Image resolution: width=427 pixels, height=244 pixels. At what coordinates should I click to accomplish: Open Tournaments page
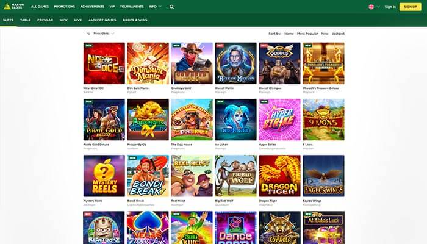click(132, 7)
